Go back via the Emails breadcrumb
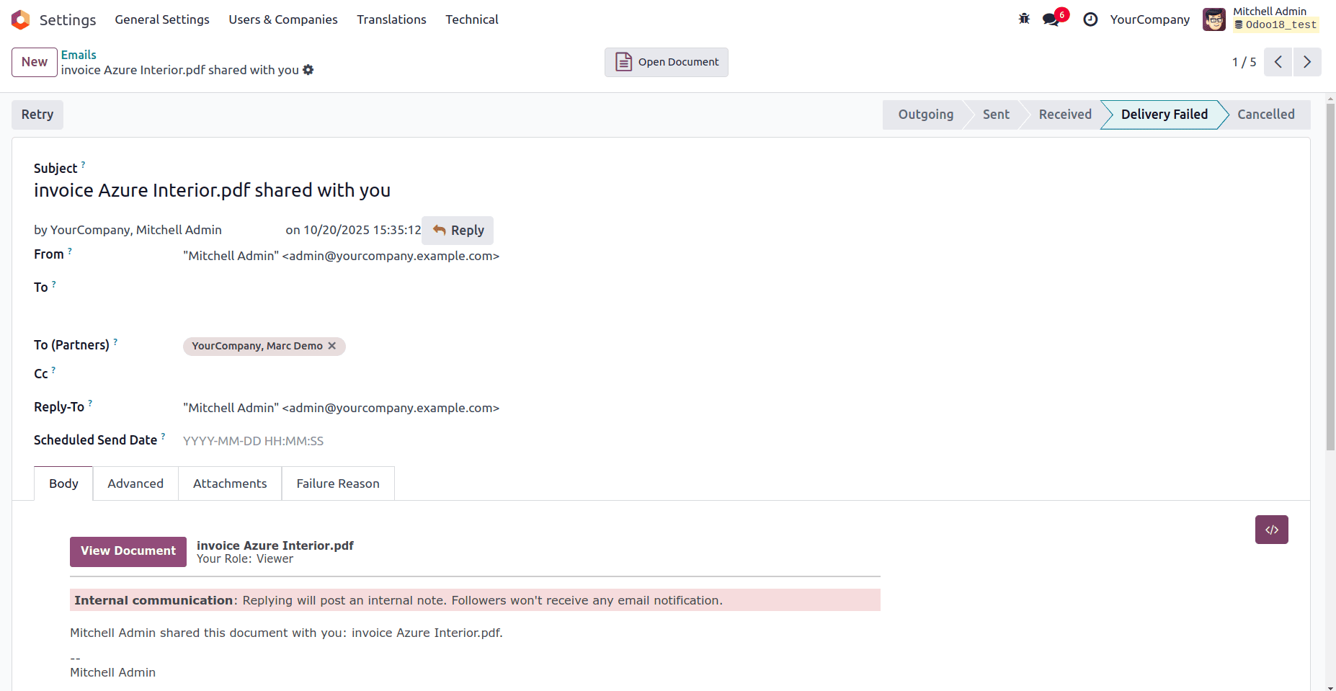Viewport: 1336px width, 691px height. 79,54
